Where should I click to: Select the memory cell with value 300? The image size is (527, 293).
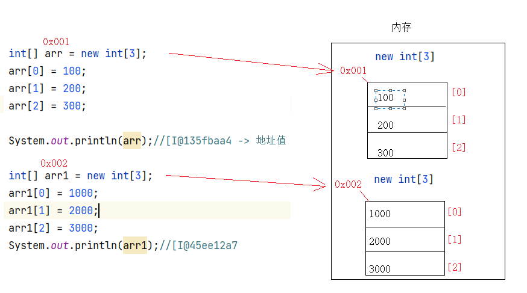(407, 146)
